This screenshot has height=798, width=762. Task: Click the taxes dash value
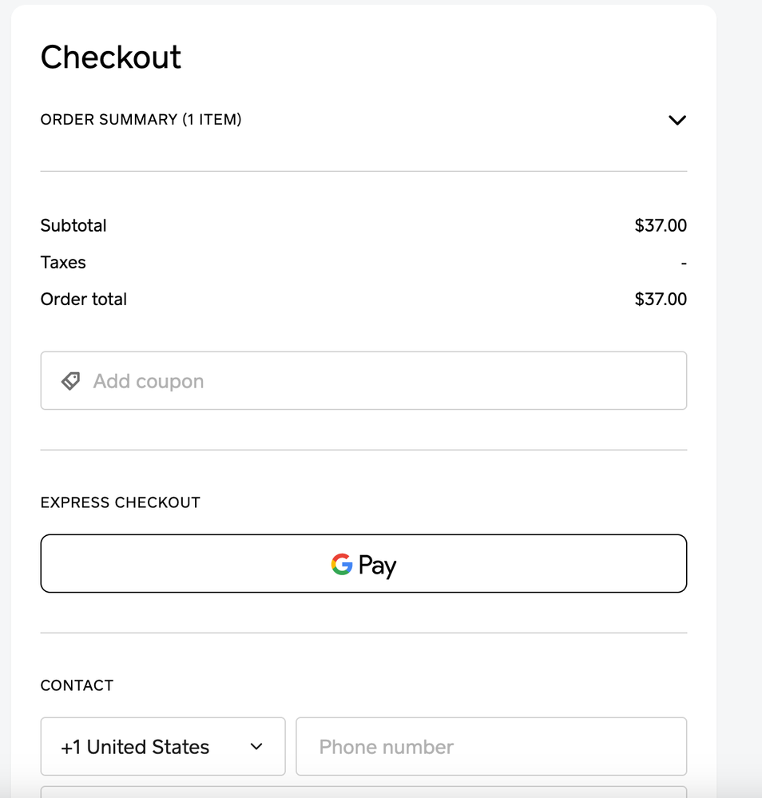pos(684,263)
